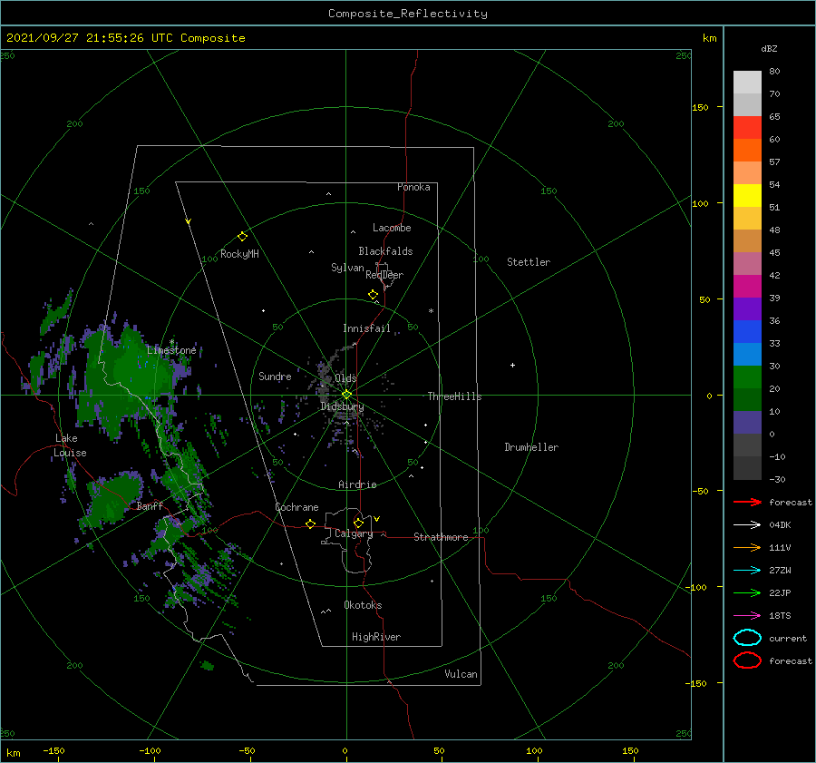Viewport: 816px width, 763px height.
Task: Click the orange 111V arrow icon
Action: coord(747,547)
